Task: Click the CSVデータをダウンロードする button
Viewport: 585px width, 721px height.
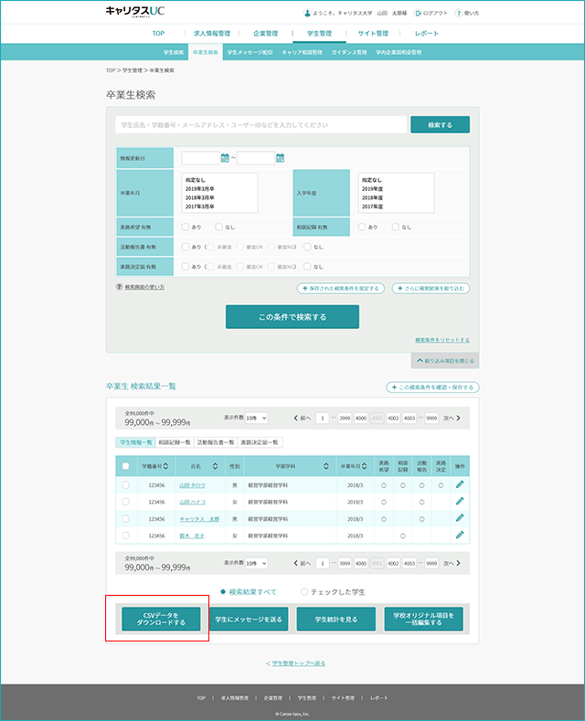Action: (x=161, y=619)
